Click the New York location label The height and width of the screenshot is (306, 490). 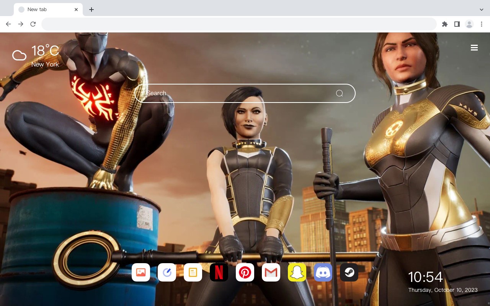click(x=45, y=65)
